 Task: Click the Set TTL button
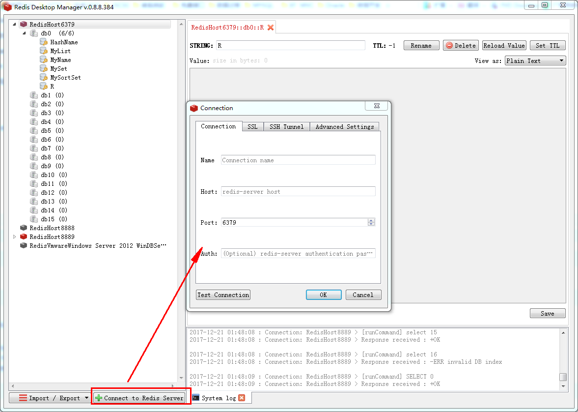(x=548, y=45)
